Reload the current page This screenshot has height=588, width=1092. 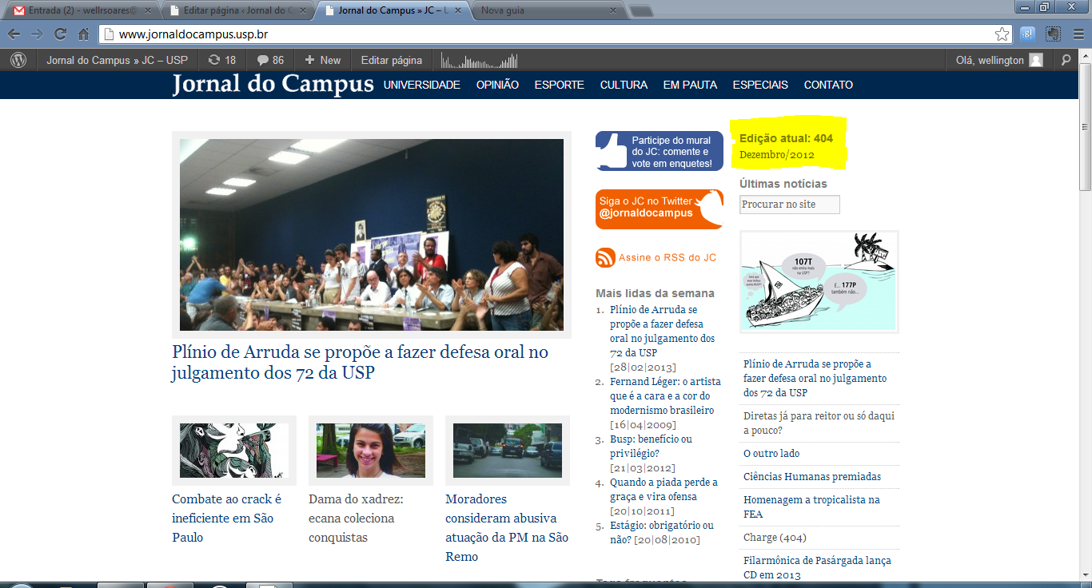(60, 34)
